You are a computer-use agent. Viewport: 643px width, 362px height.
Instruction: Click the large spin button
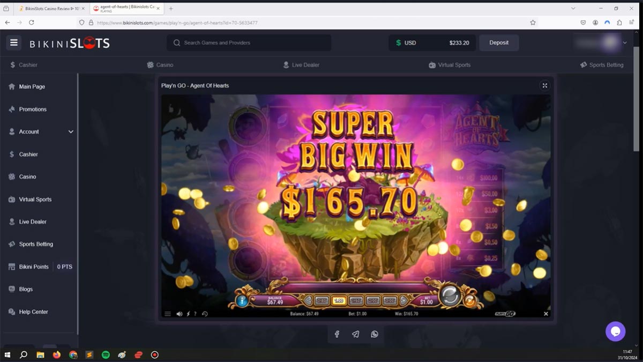(450, 296)
